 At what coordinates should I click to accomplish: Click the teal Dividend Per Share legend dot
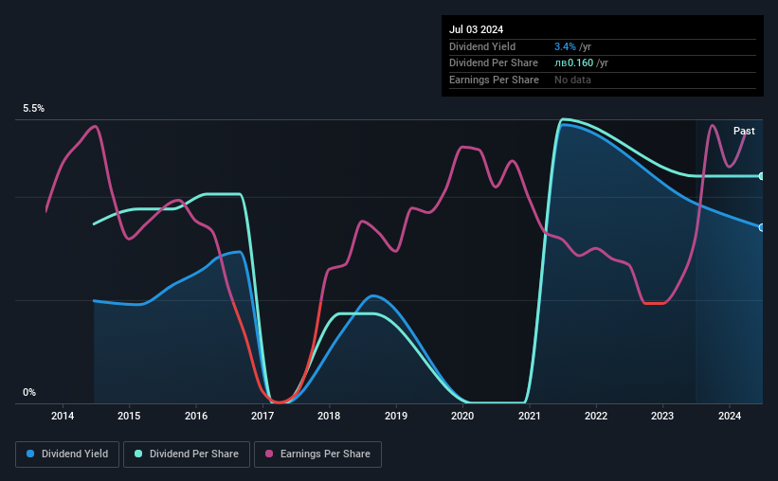138,454
